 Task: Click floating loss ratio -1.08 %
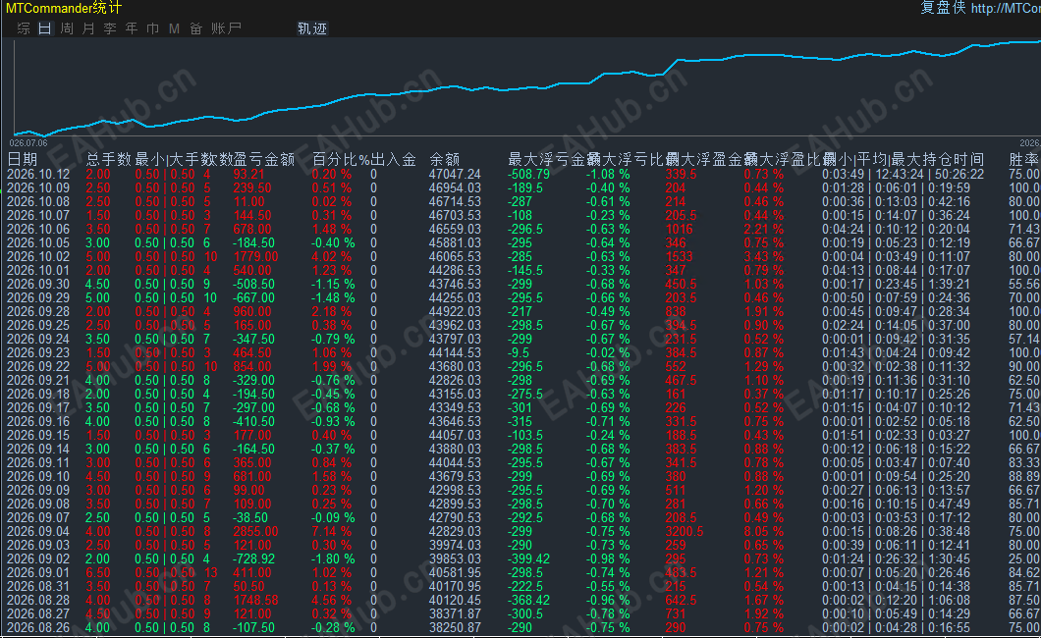608,174
